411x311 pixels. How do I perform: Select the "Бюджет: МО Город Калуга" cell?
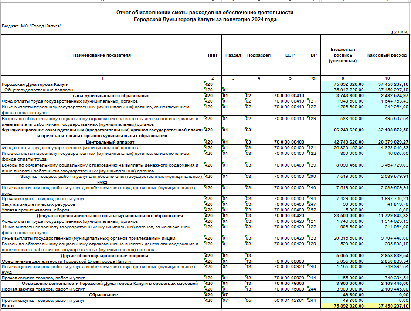tap(32, 26)
